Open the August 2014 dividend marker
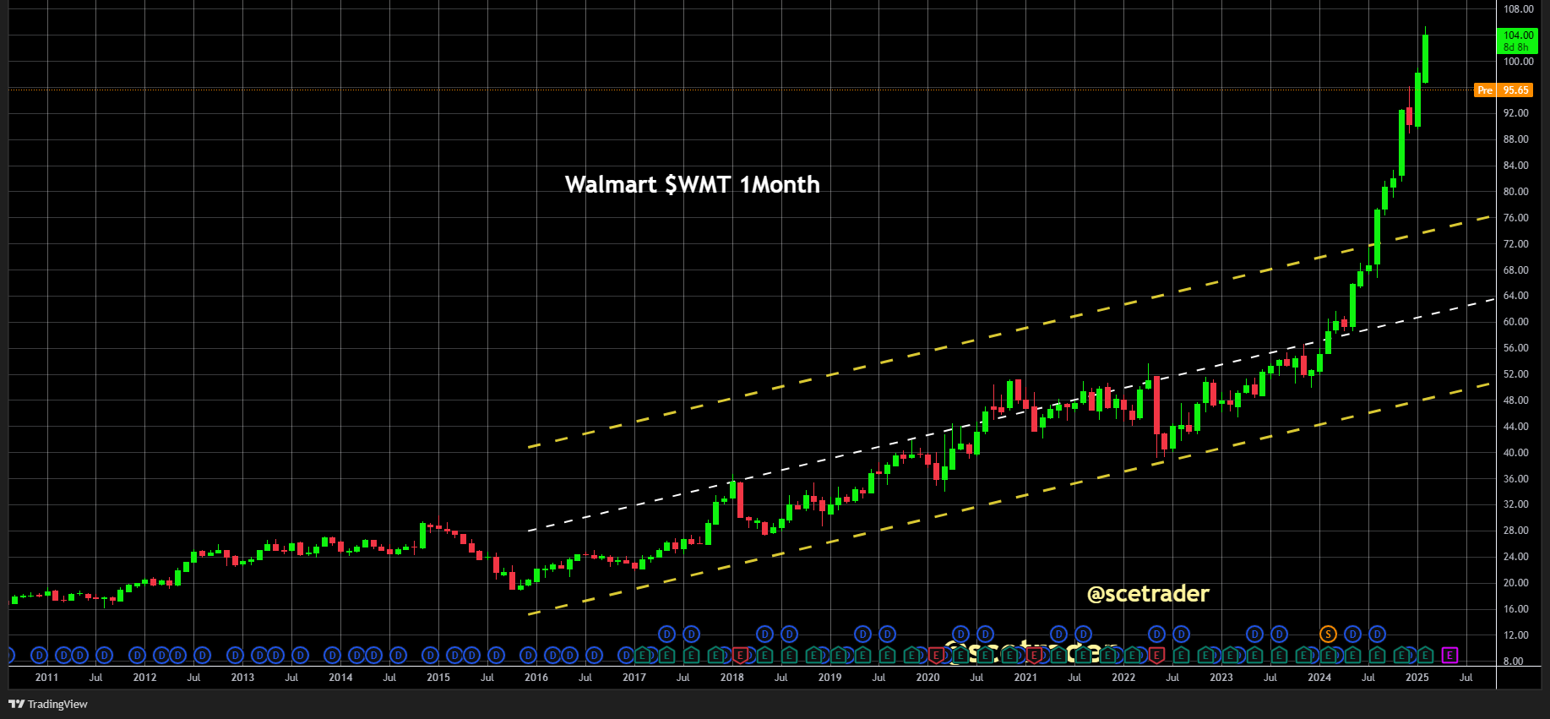Screen dimensions: 1550x719 [398, 655]
